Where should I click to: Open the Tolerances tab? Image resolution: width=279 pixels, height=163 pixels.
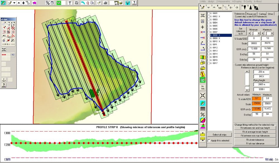coord(239,14)
